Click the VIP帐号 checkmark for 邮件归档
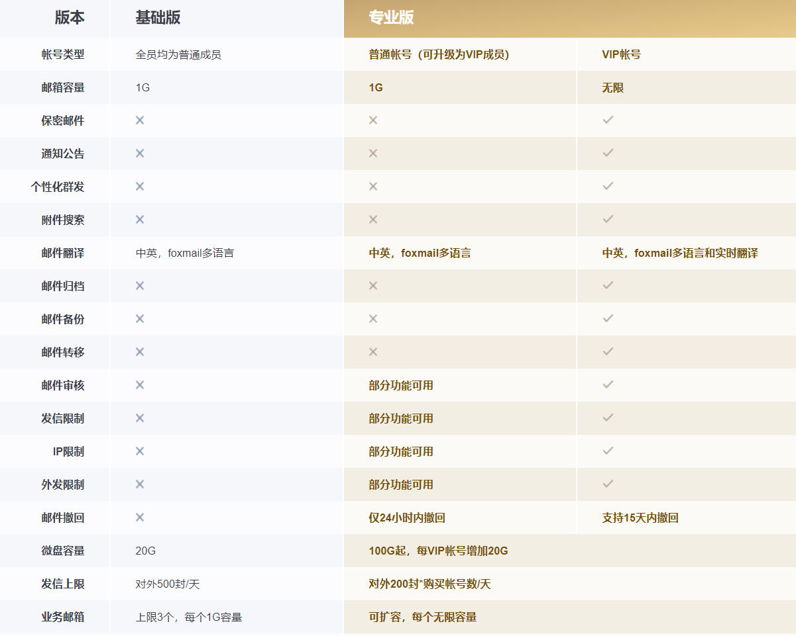The width and height of the screenshot is (796, 636). pyautogui.click(x=608, y=286)
